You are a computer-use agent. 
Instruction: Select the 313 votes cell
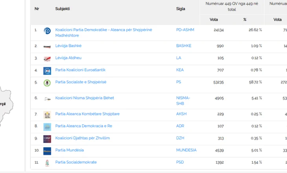221,138
